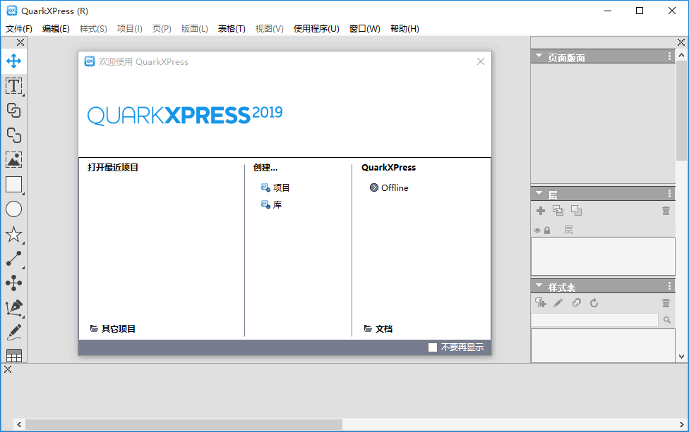The height and width of the screenshot is (432, 689).
Task: Collapse the 层 panel
Action: pyautogui.click(x=539, y=193)
